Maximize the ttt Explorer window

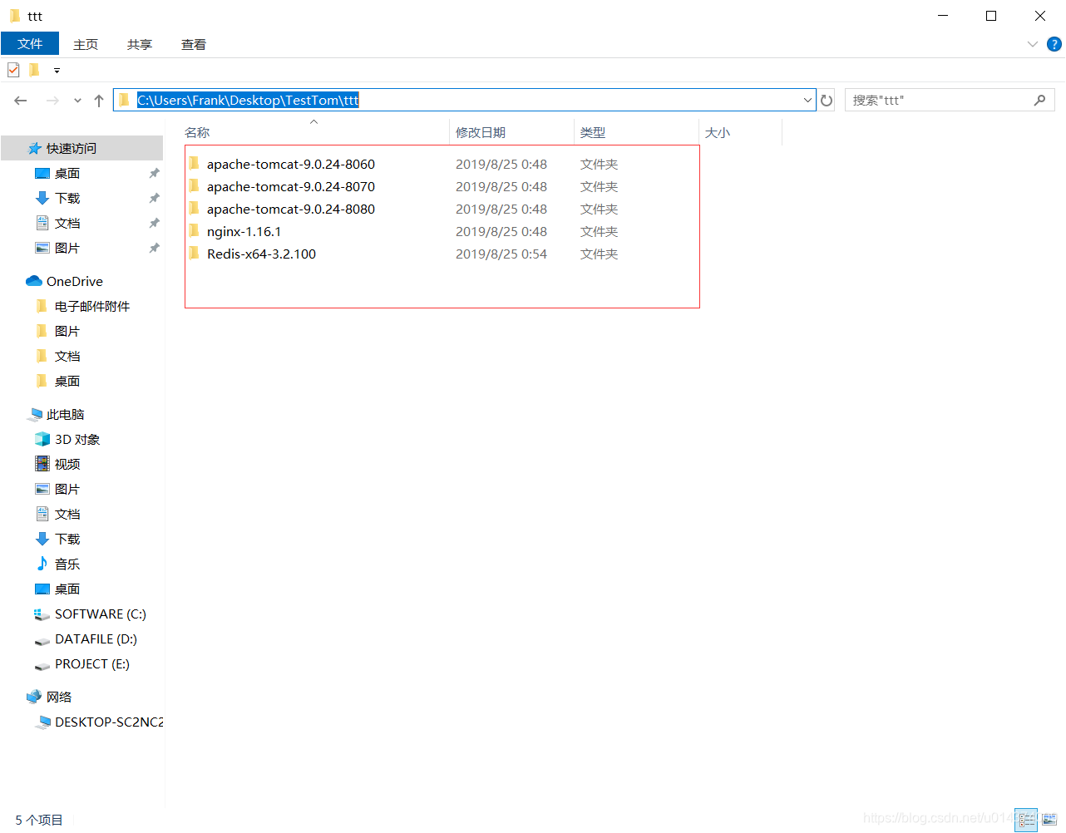tap(991, 16)
